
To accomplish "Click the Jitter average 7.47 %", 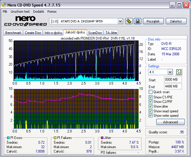I will (134, 143).
